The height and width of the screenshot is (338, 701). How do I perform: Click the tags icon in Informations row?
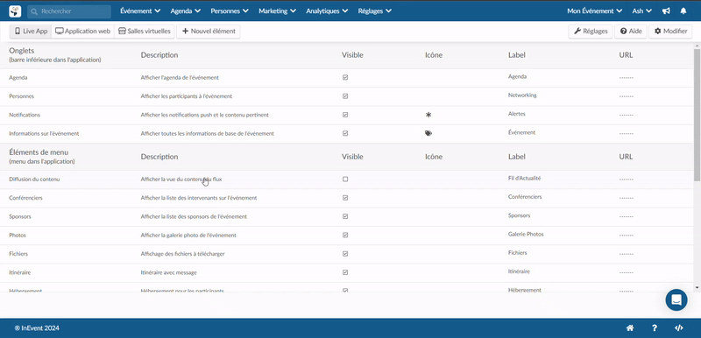tap(428, 133)
